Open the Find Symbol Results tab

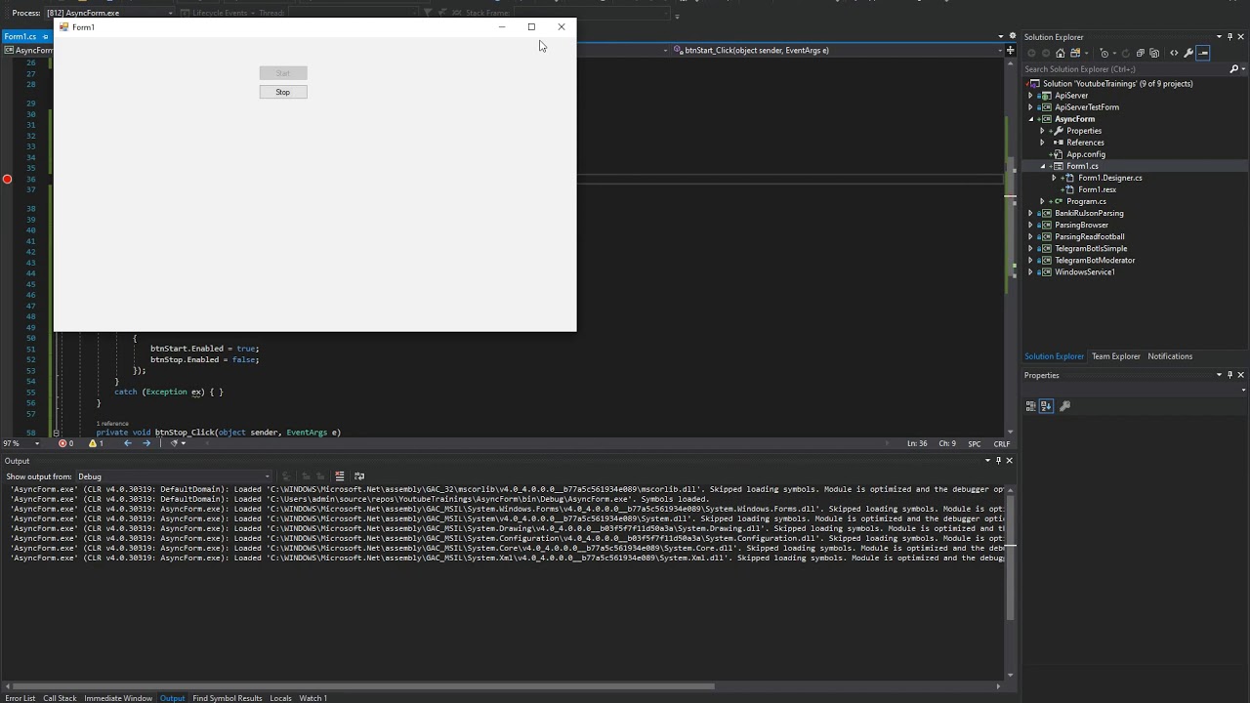pyautogui.click(x=228, y=698)
